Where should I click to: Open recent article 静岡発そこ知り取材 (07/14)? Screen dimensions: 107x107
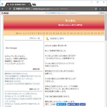[16, 74]
